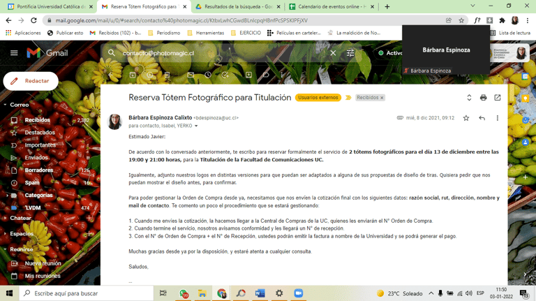536x301 pixels.
Task: Create a new space plus icon
Action: 89,234
